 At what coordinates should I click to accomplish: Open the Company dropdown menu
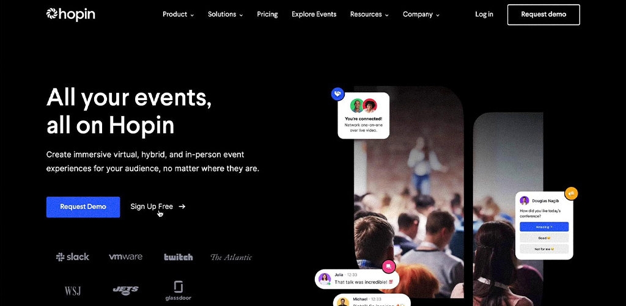click(421, 15)
